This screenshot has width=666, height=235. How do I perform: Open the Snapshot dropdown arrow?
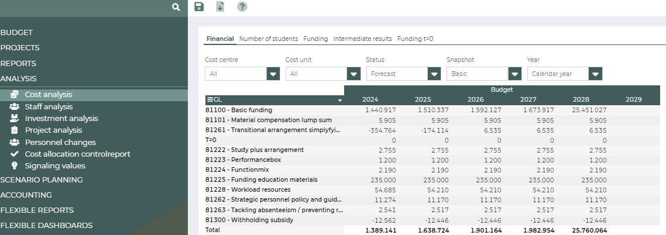click(515, 74)
